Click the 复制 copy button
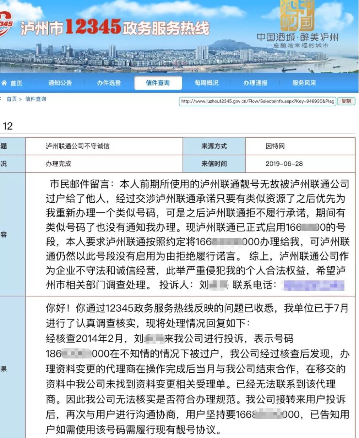 pyautogui.click(x=346, y=102)
